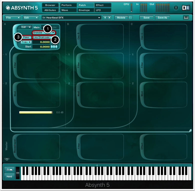
Task: Toggle the on-screen keyboard icon beside Save As
Action: (186, 18)
